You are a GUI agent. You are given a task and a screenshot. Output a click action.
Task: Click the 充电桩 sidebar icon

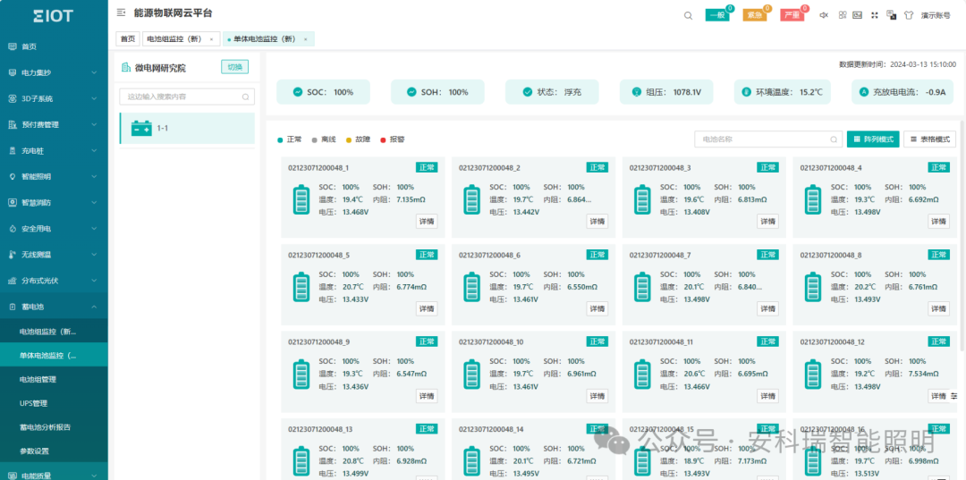13,151
